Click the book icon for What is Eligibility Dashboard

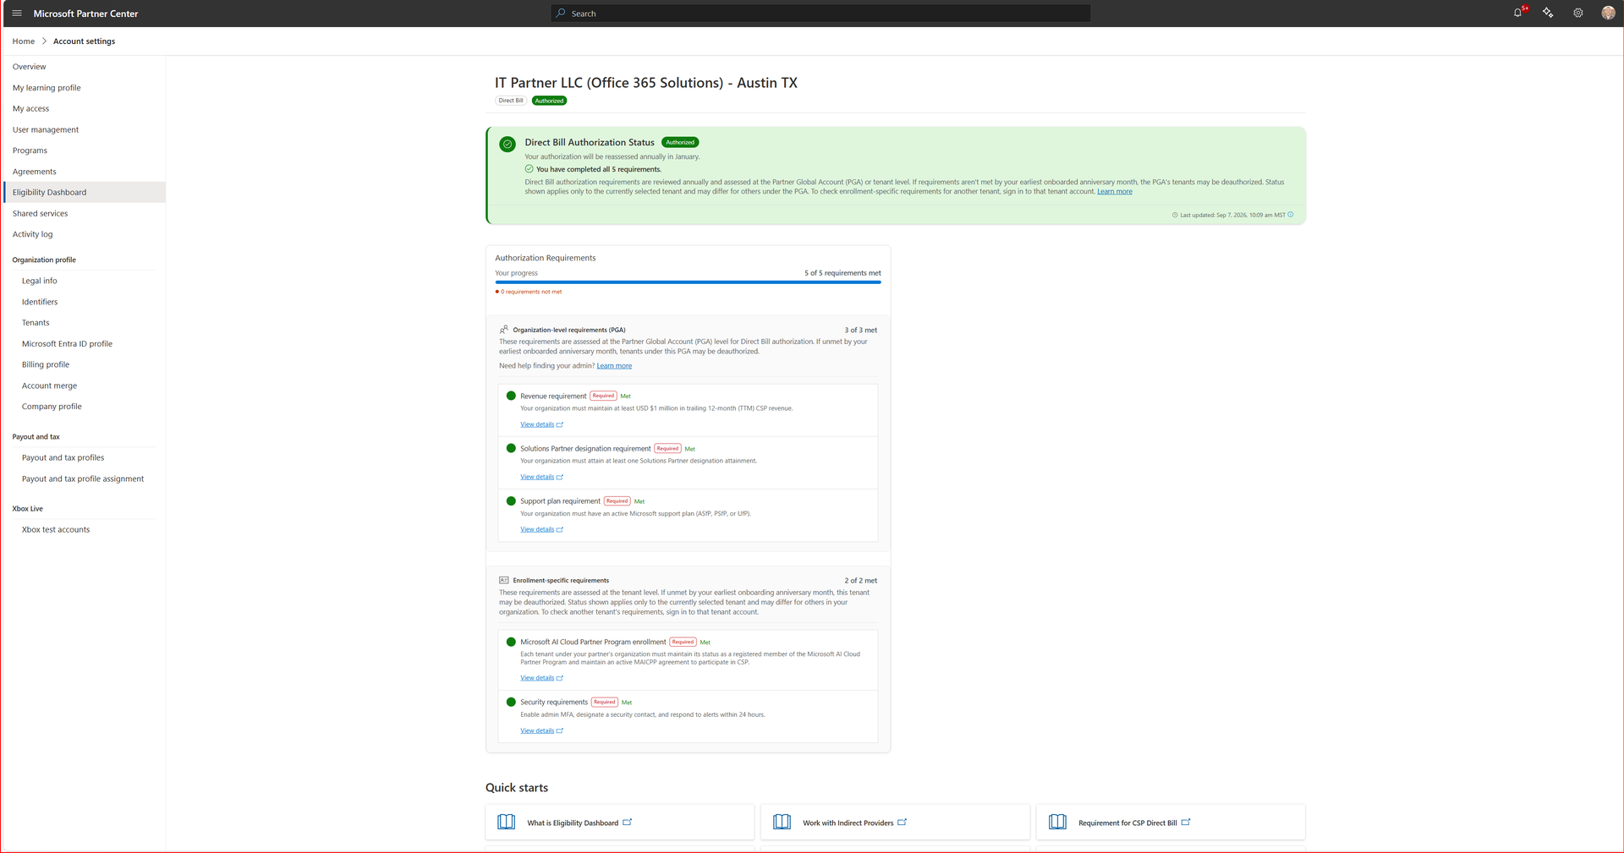coord(507,822)
